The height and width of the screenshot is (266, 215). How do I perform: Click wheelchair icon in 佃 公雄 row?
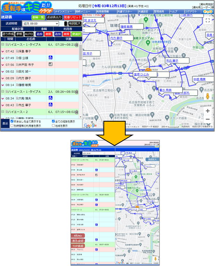(50, 57)
